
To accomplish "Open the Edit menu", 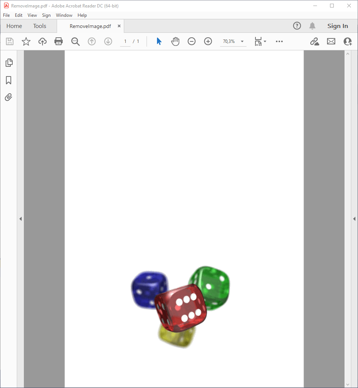I will (x=19, y=15).
